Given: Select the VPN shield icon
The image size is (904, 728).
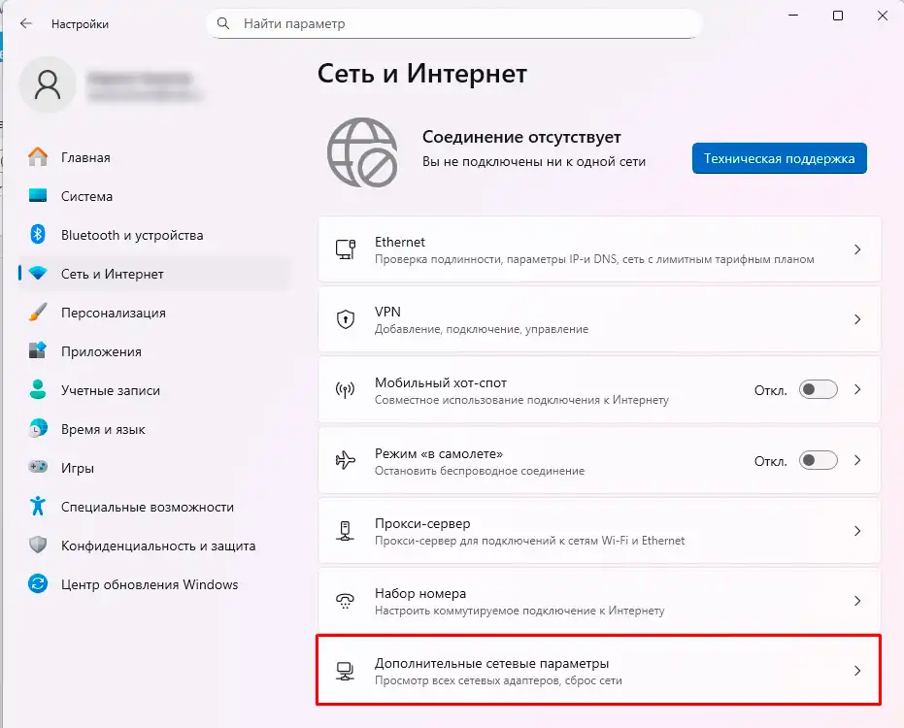Looking at the screenshot, I should click(346, 320).
